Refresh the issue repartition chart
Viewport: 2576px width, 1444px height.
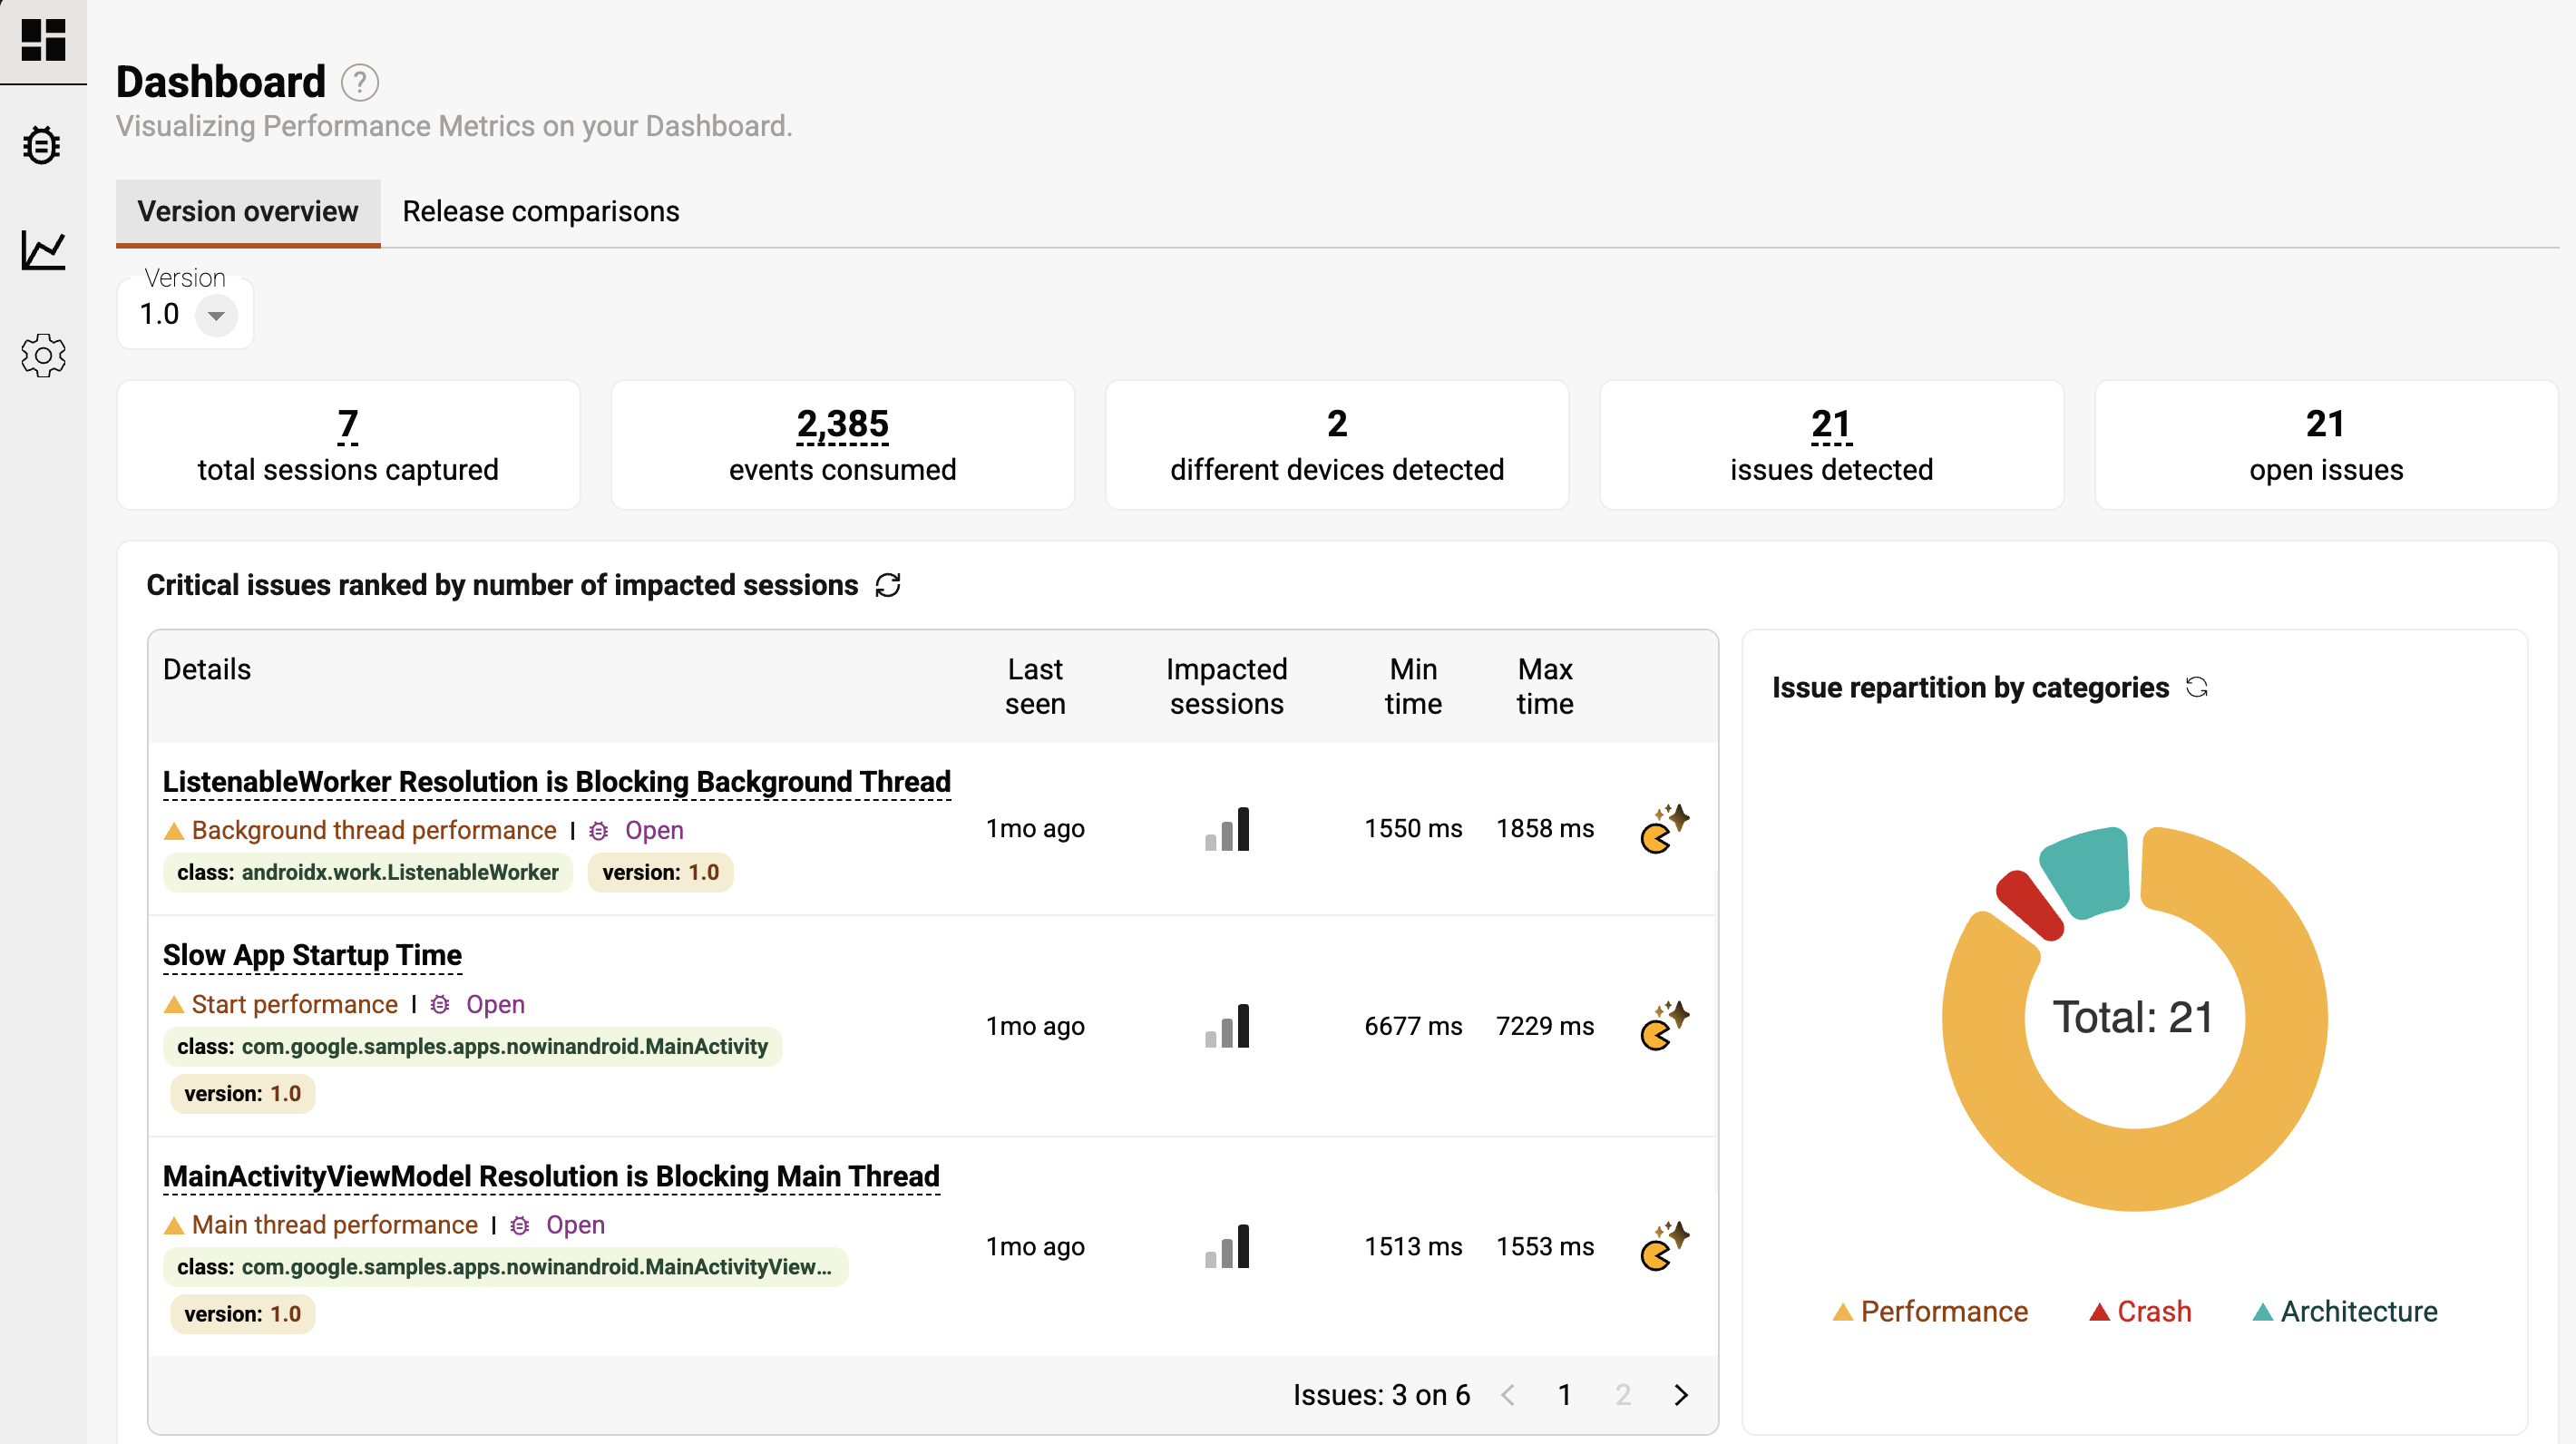pos(2196,687)
